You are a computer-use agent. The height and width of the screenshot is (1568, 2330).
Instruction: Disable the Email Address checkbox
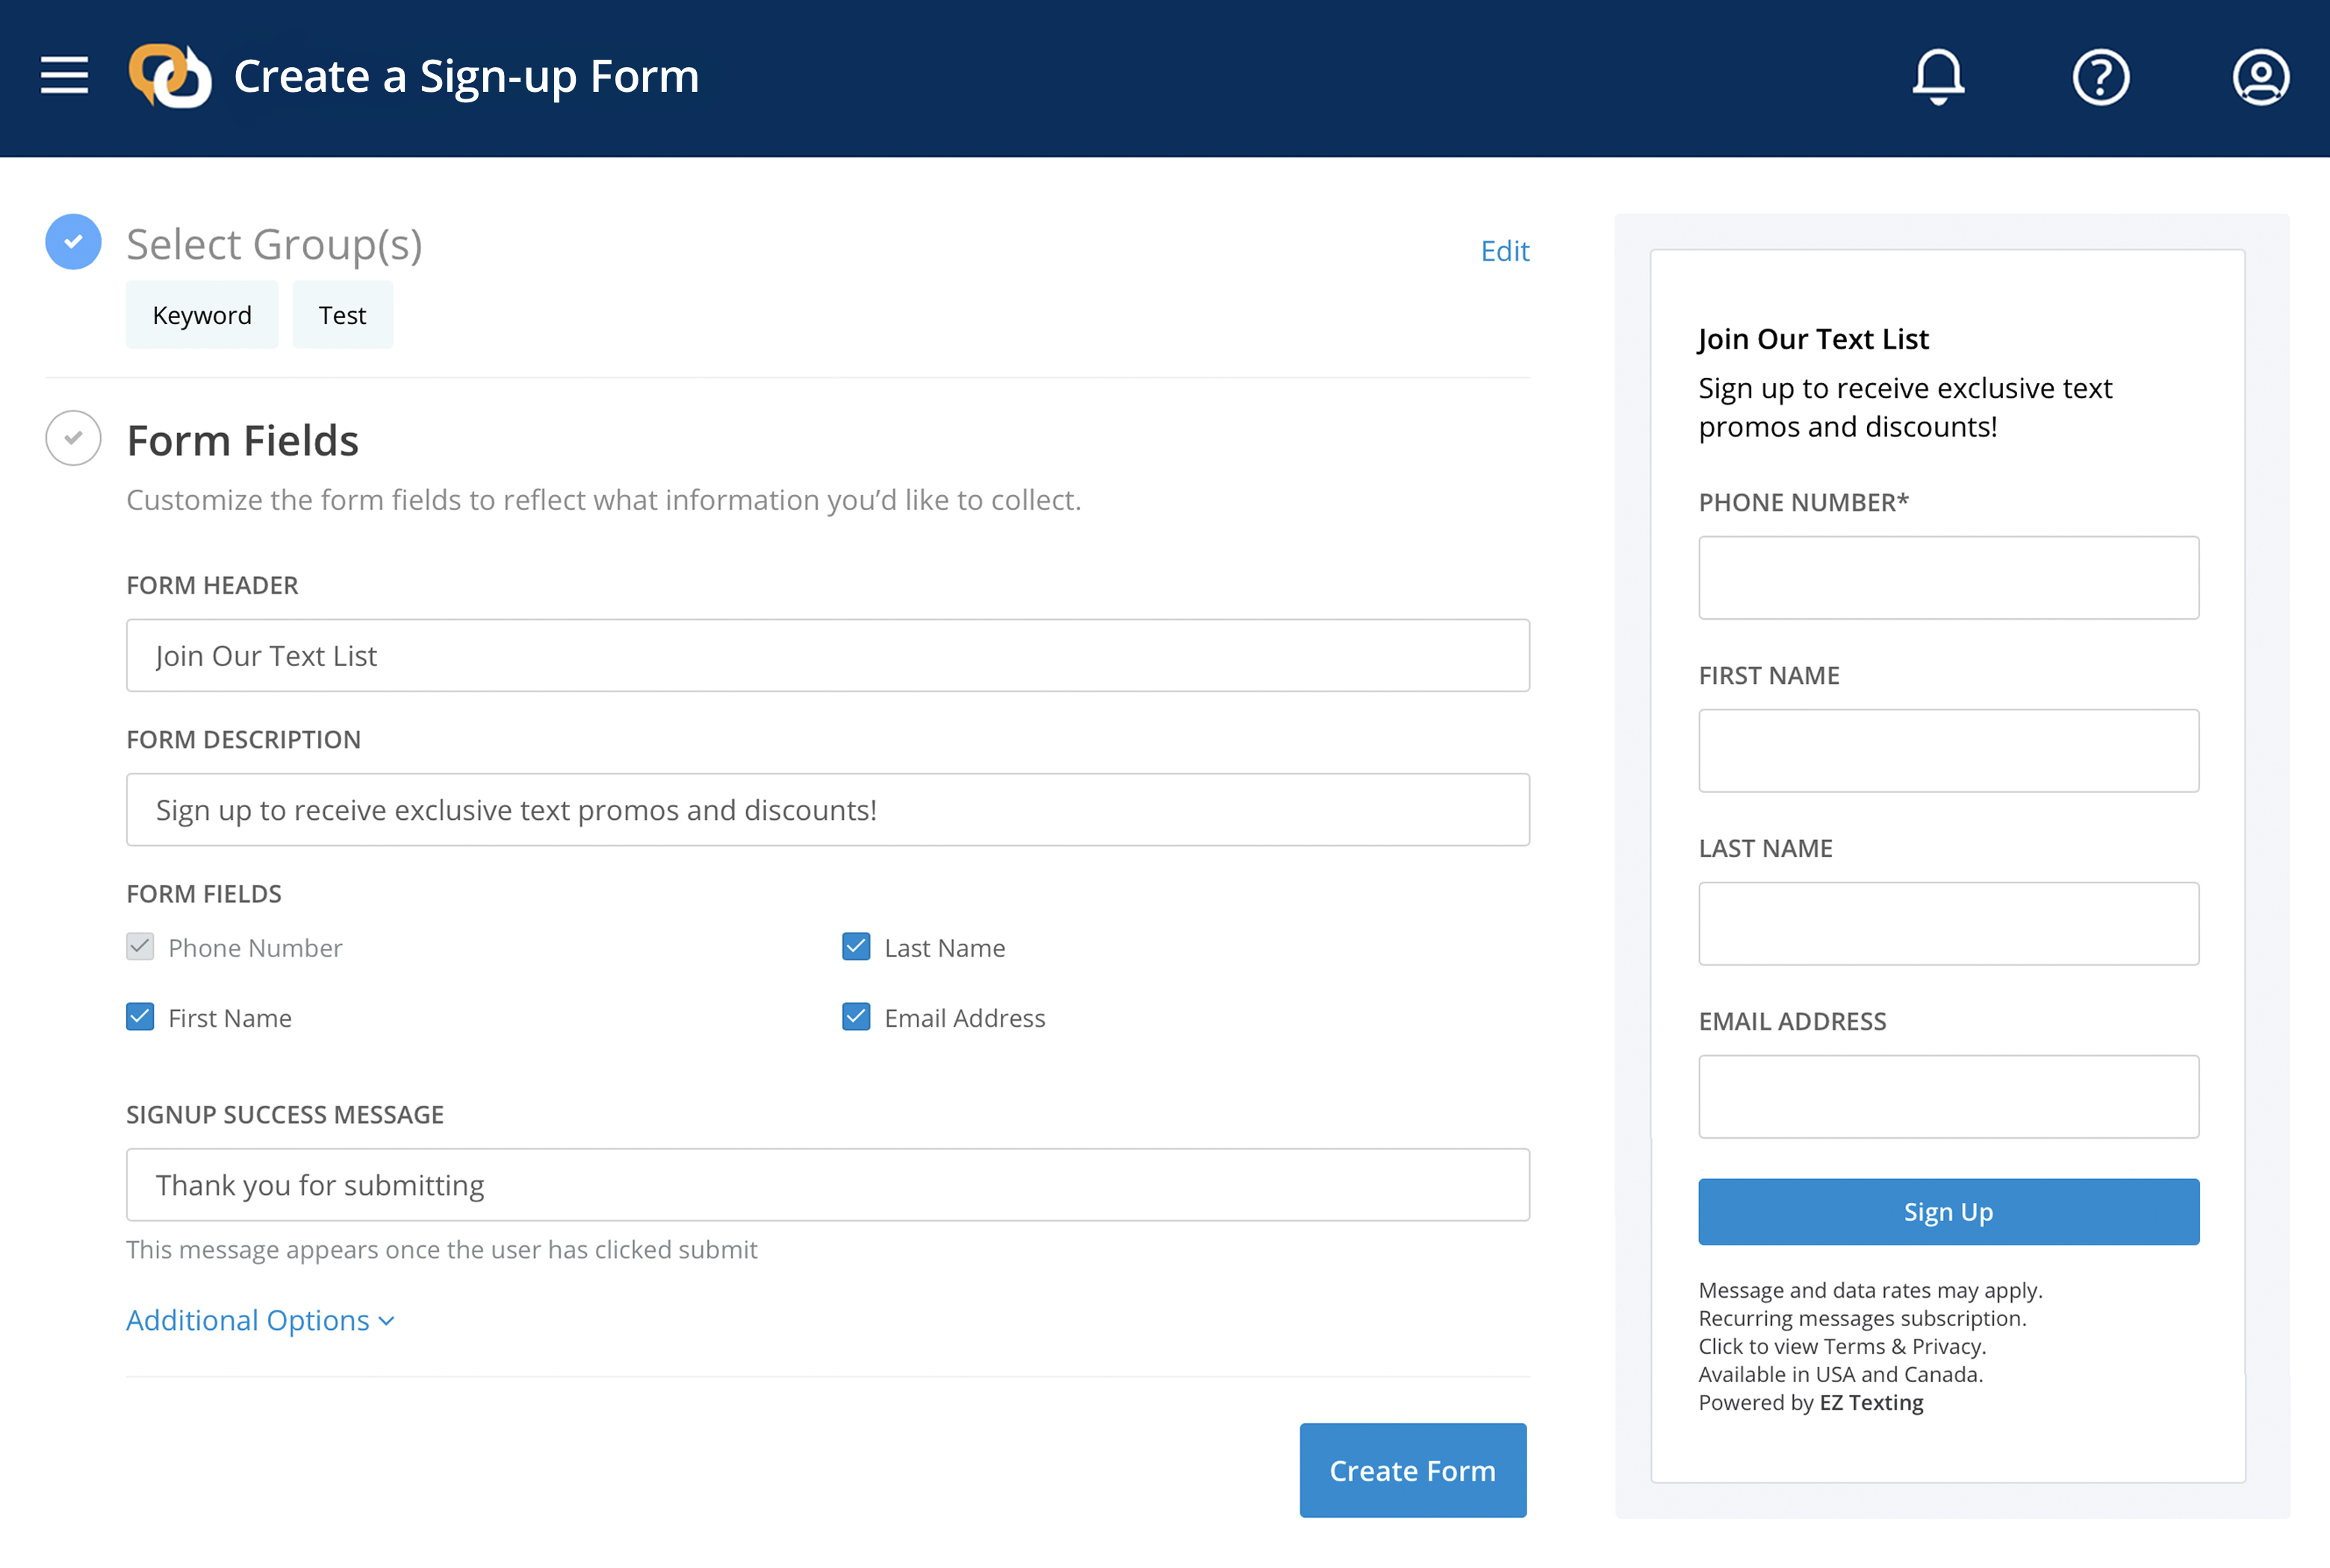pos(854,1017)
